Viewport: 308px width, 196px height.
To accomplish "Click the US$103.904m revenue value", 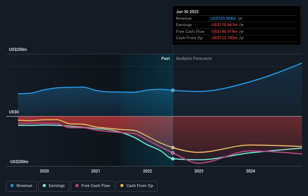I will tap(223, 18).
